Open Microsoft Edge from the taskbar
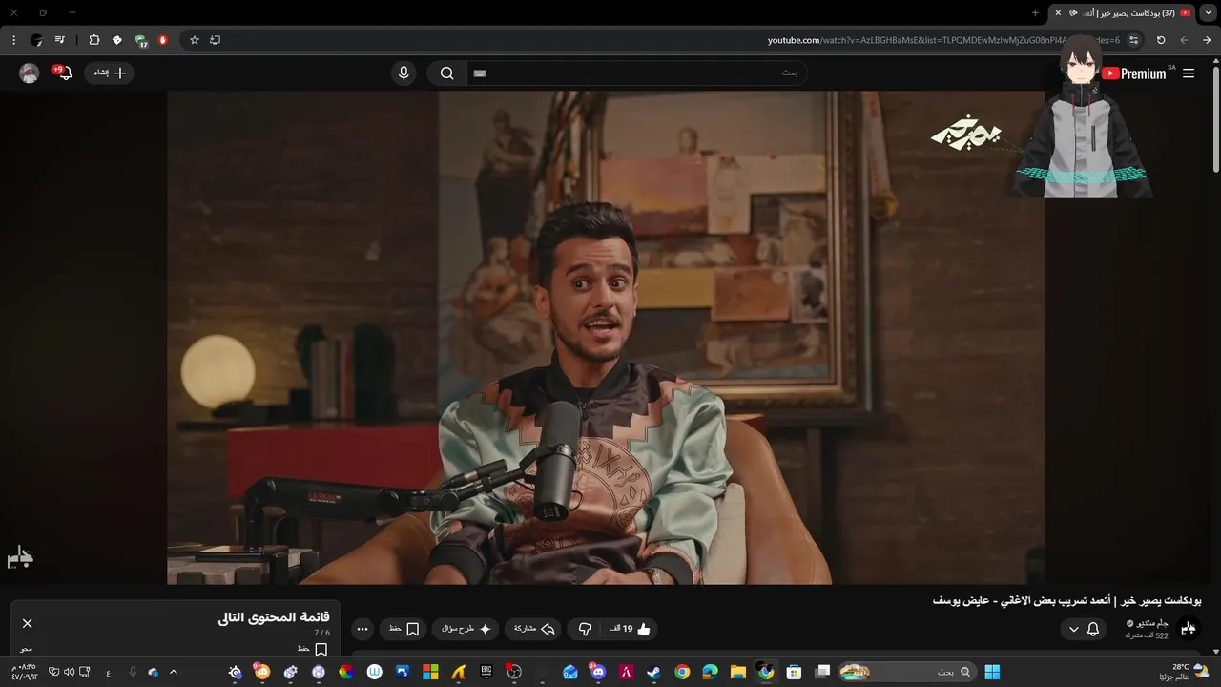The image size is (1221, 687). click(x=711, y=672)
